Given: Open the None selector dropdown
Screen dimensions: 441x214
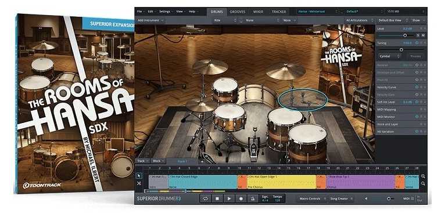Looking at the screenshot, I should coord(262,20).
